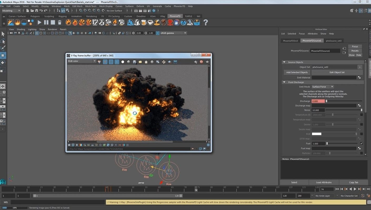Save image in V-Ray frame buffer
371x210 pixels.
click(134, 62)
